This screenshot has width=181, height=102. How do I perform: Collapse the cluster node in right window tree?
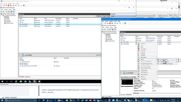coord(103,33)
